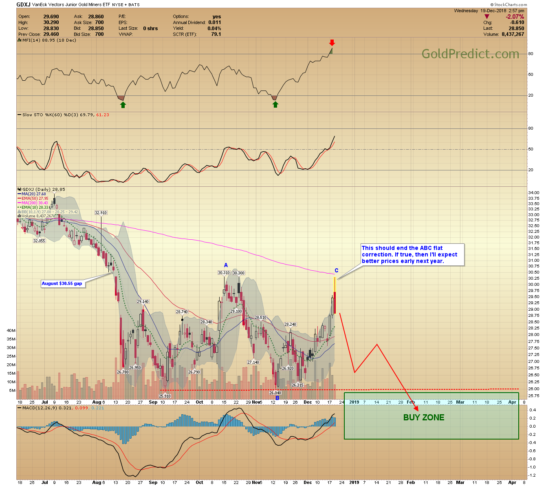Click the blue wave A label
This screenshot has width=546, height=486.
(x=226, y=265)
